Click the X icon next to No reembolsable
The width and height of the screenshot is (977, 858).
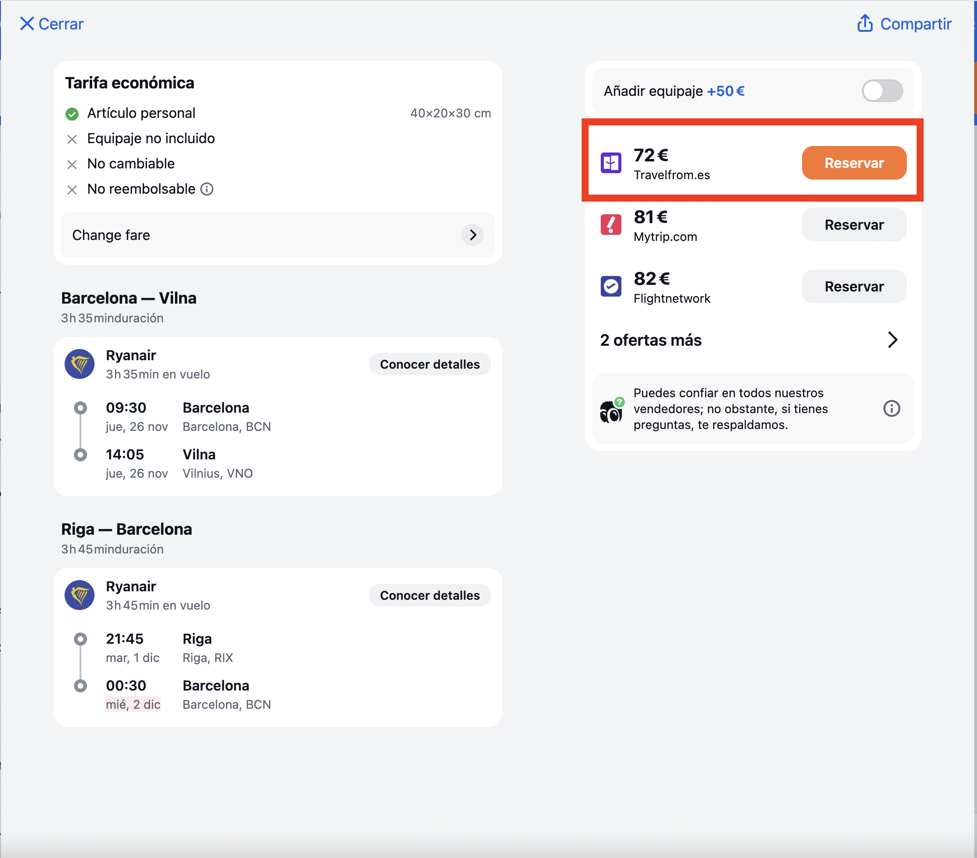[x=72, y=190]
